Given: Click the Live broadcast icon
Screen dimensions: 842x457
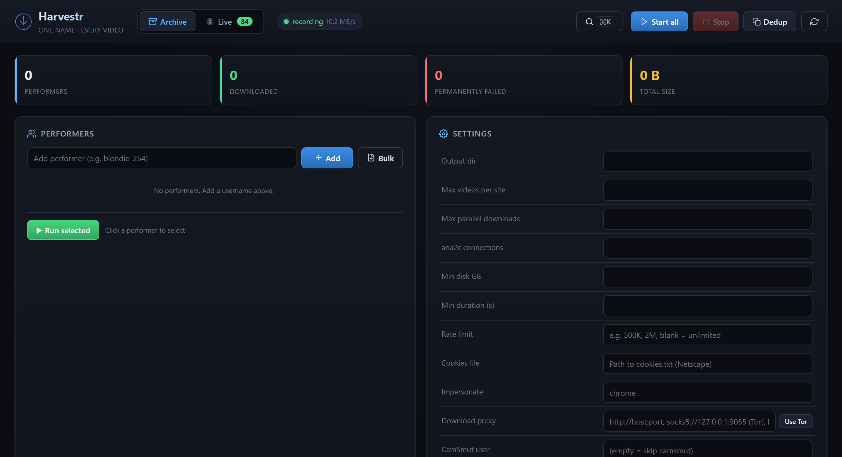Looking at the screenshot, I should [x=210, y=22].
